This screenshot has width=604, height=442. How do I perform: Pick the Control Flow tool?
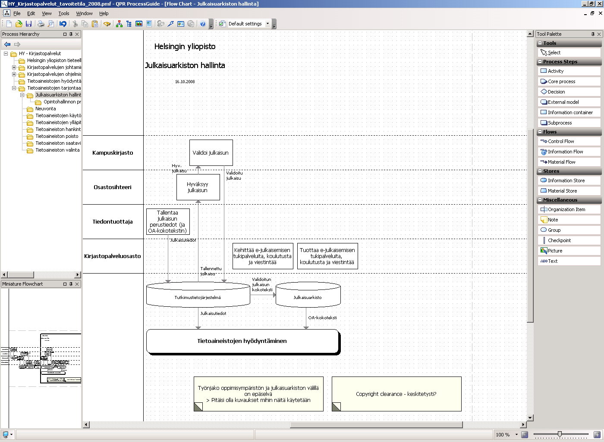pyautogui.click(x=569, y=141)
